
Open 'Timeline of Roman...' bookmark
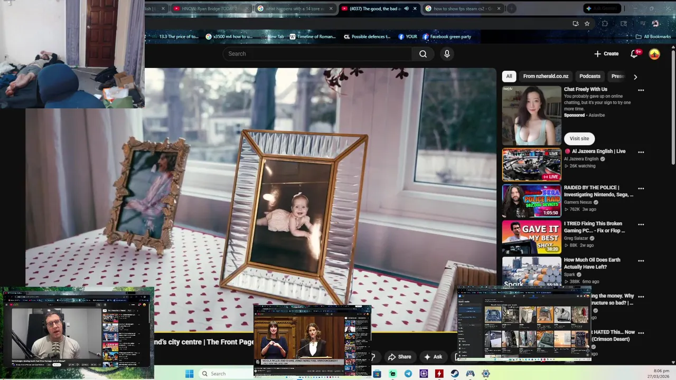point(312,36)
